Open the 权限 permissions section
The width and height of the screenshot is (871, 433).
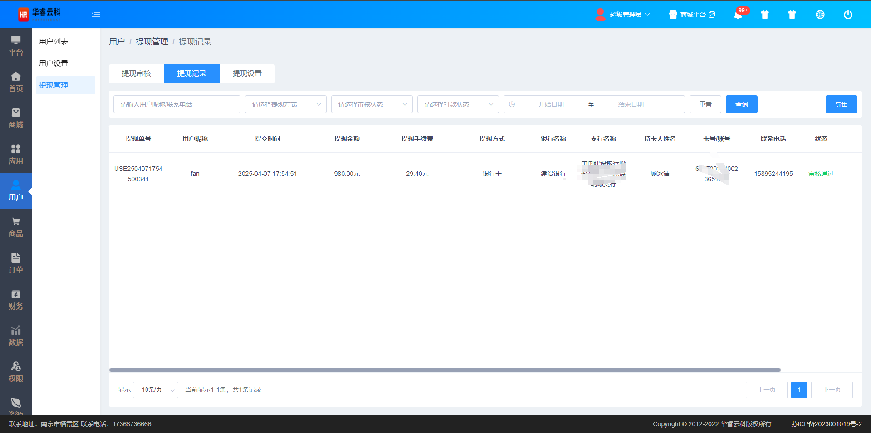(x=16, y=372)
